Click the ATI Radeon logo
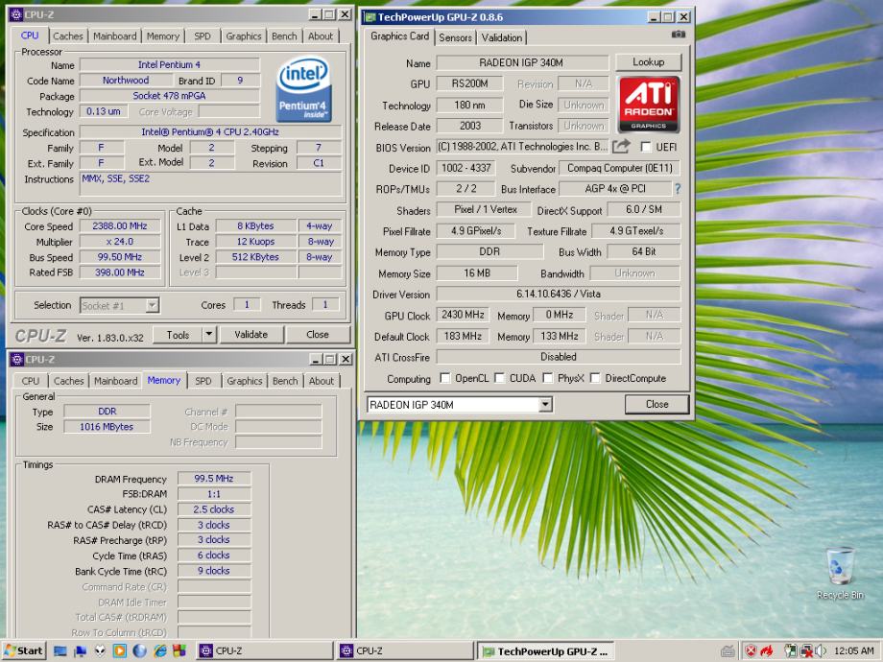The width and height of the screenshot is (883, 662). pyautogui.click(x=649, y=105)
